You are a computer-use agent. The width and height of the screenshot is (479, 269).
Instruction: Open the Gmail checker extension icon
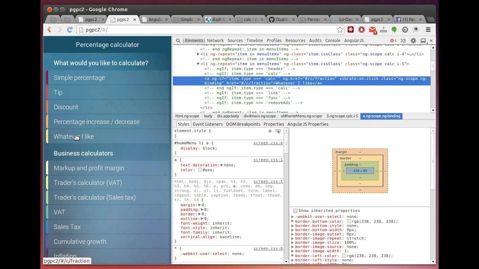[372, 30]
